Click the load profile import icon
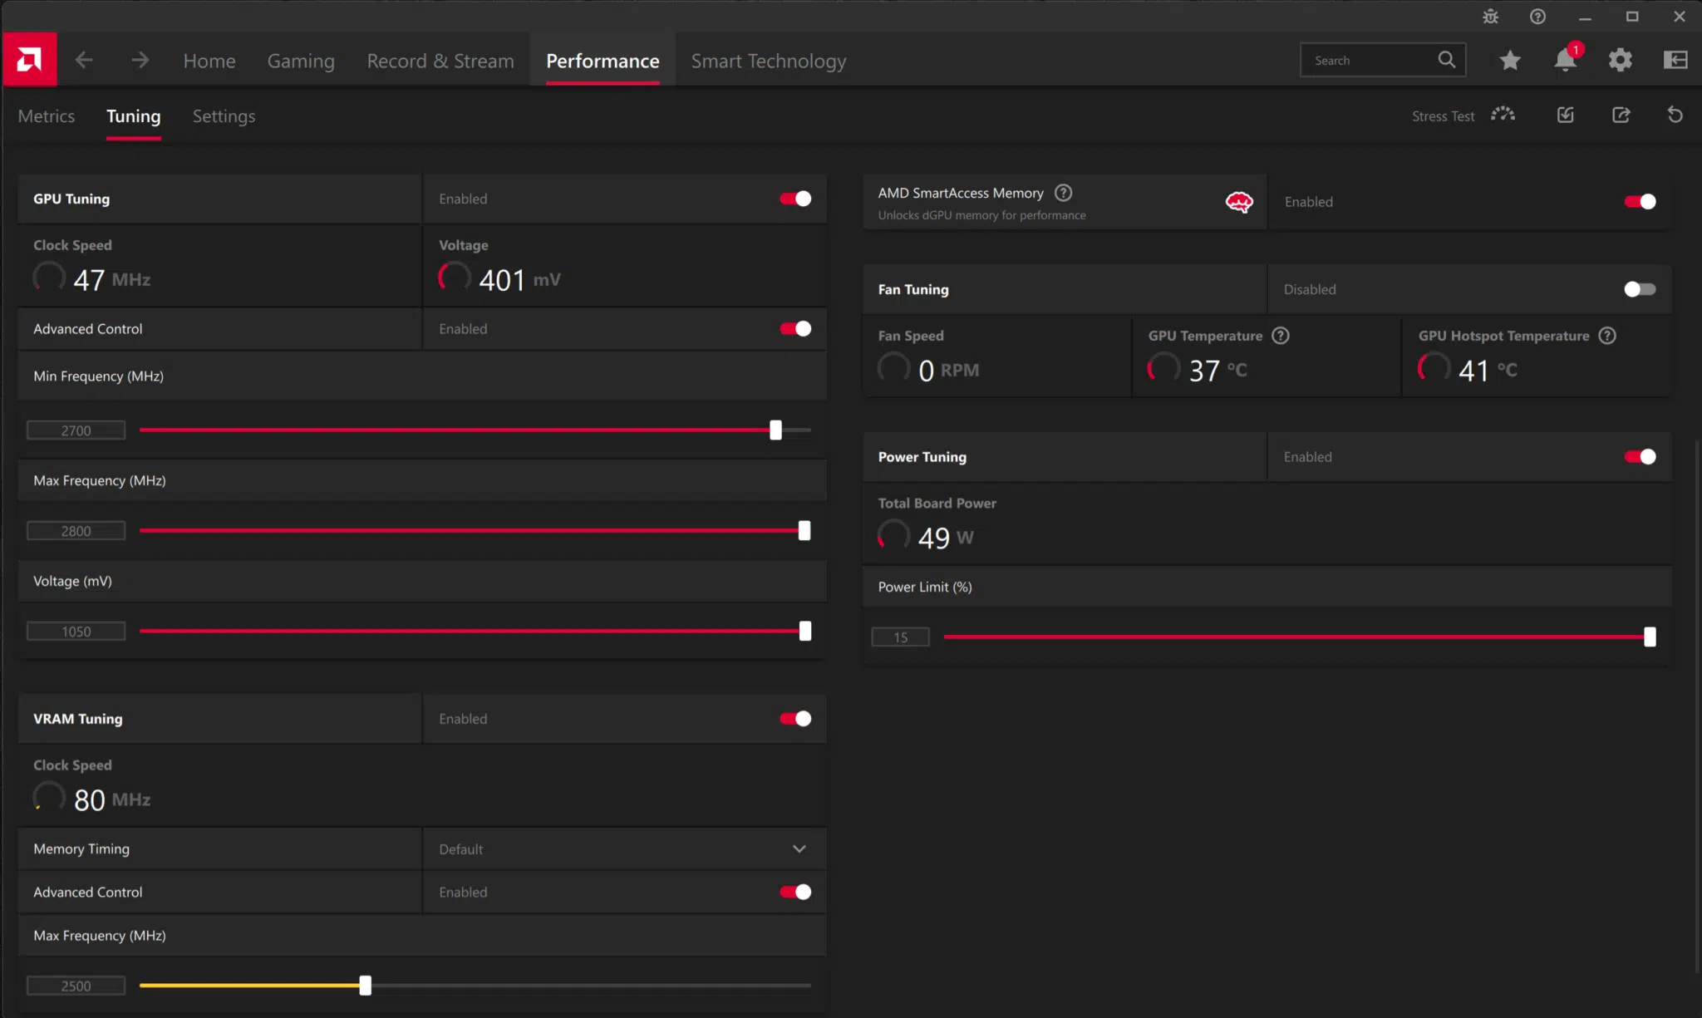 click(x=1565, y=115)
